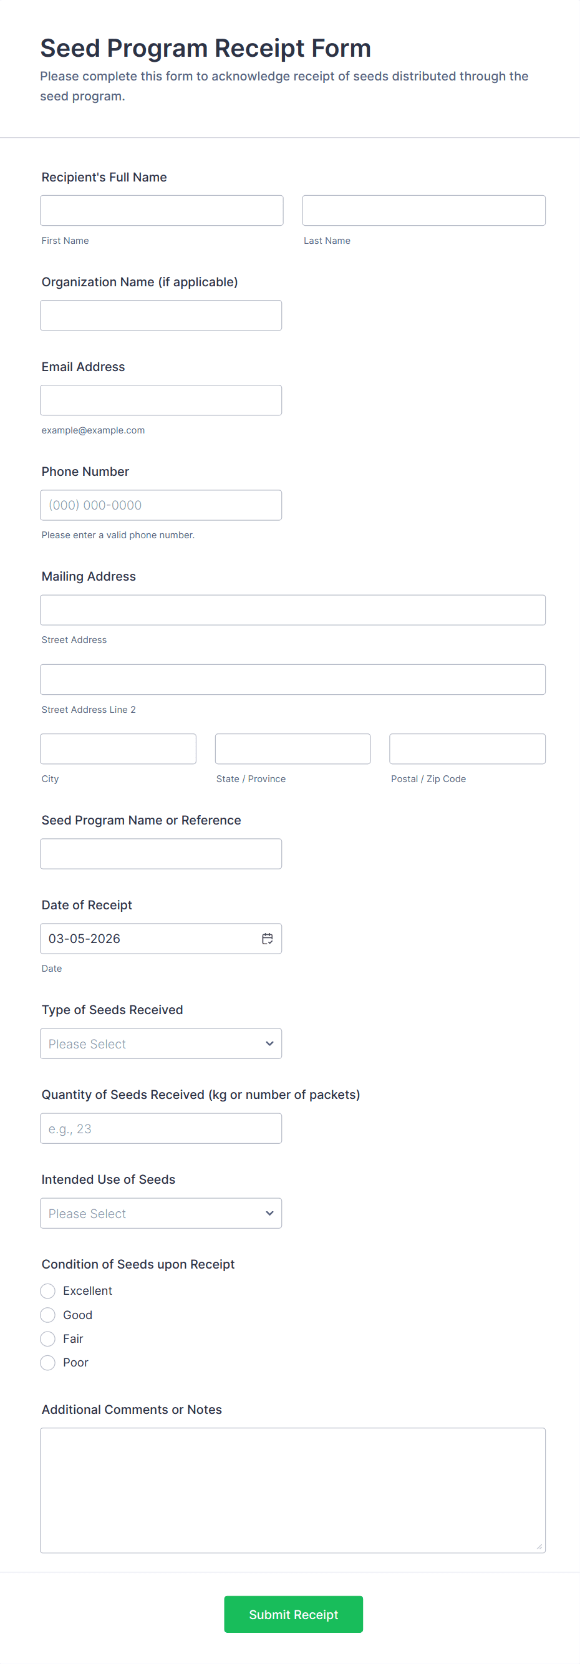Click the Email Address field
Viewport: 580px width, 1664px height.
click(161, 400)
